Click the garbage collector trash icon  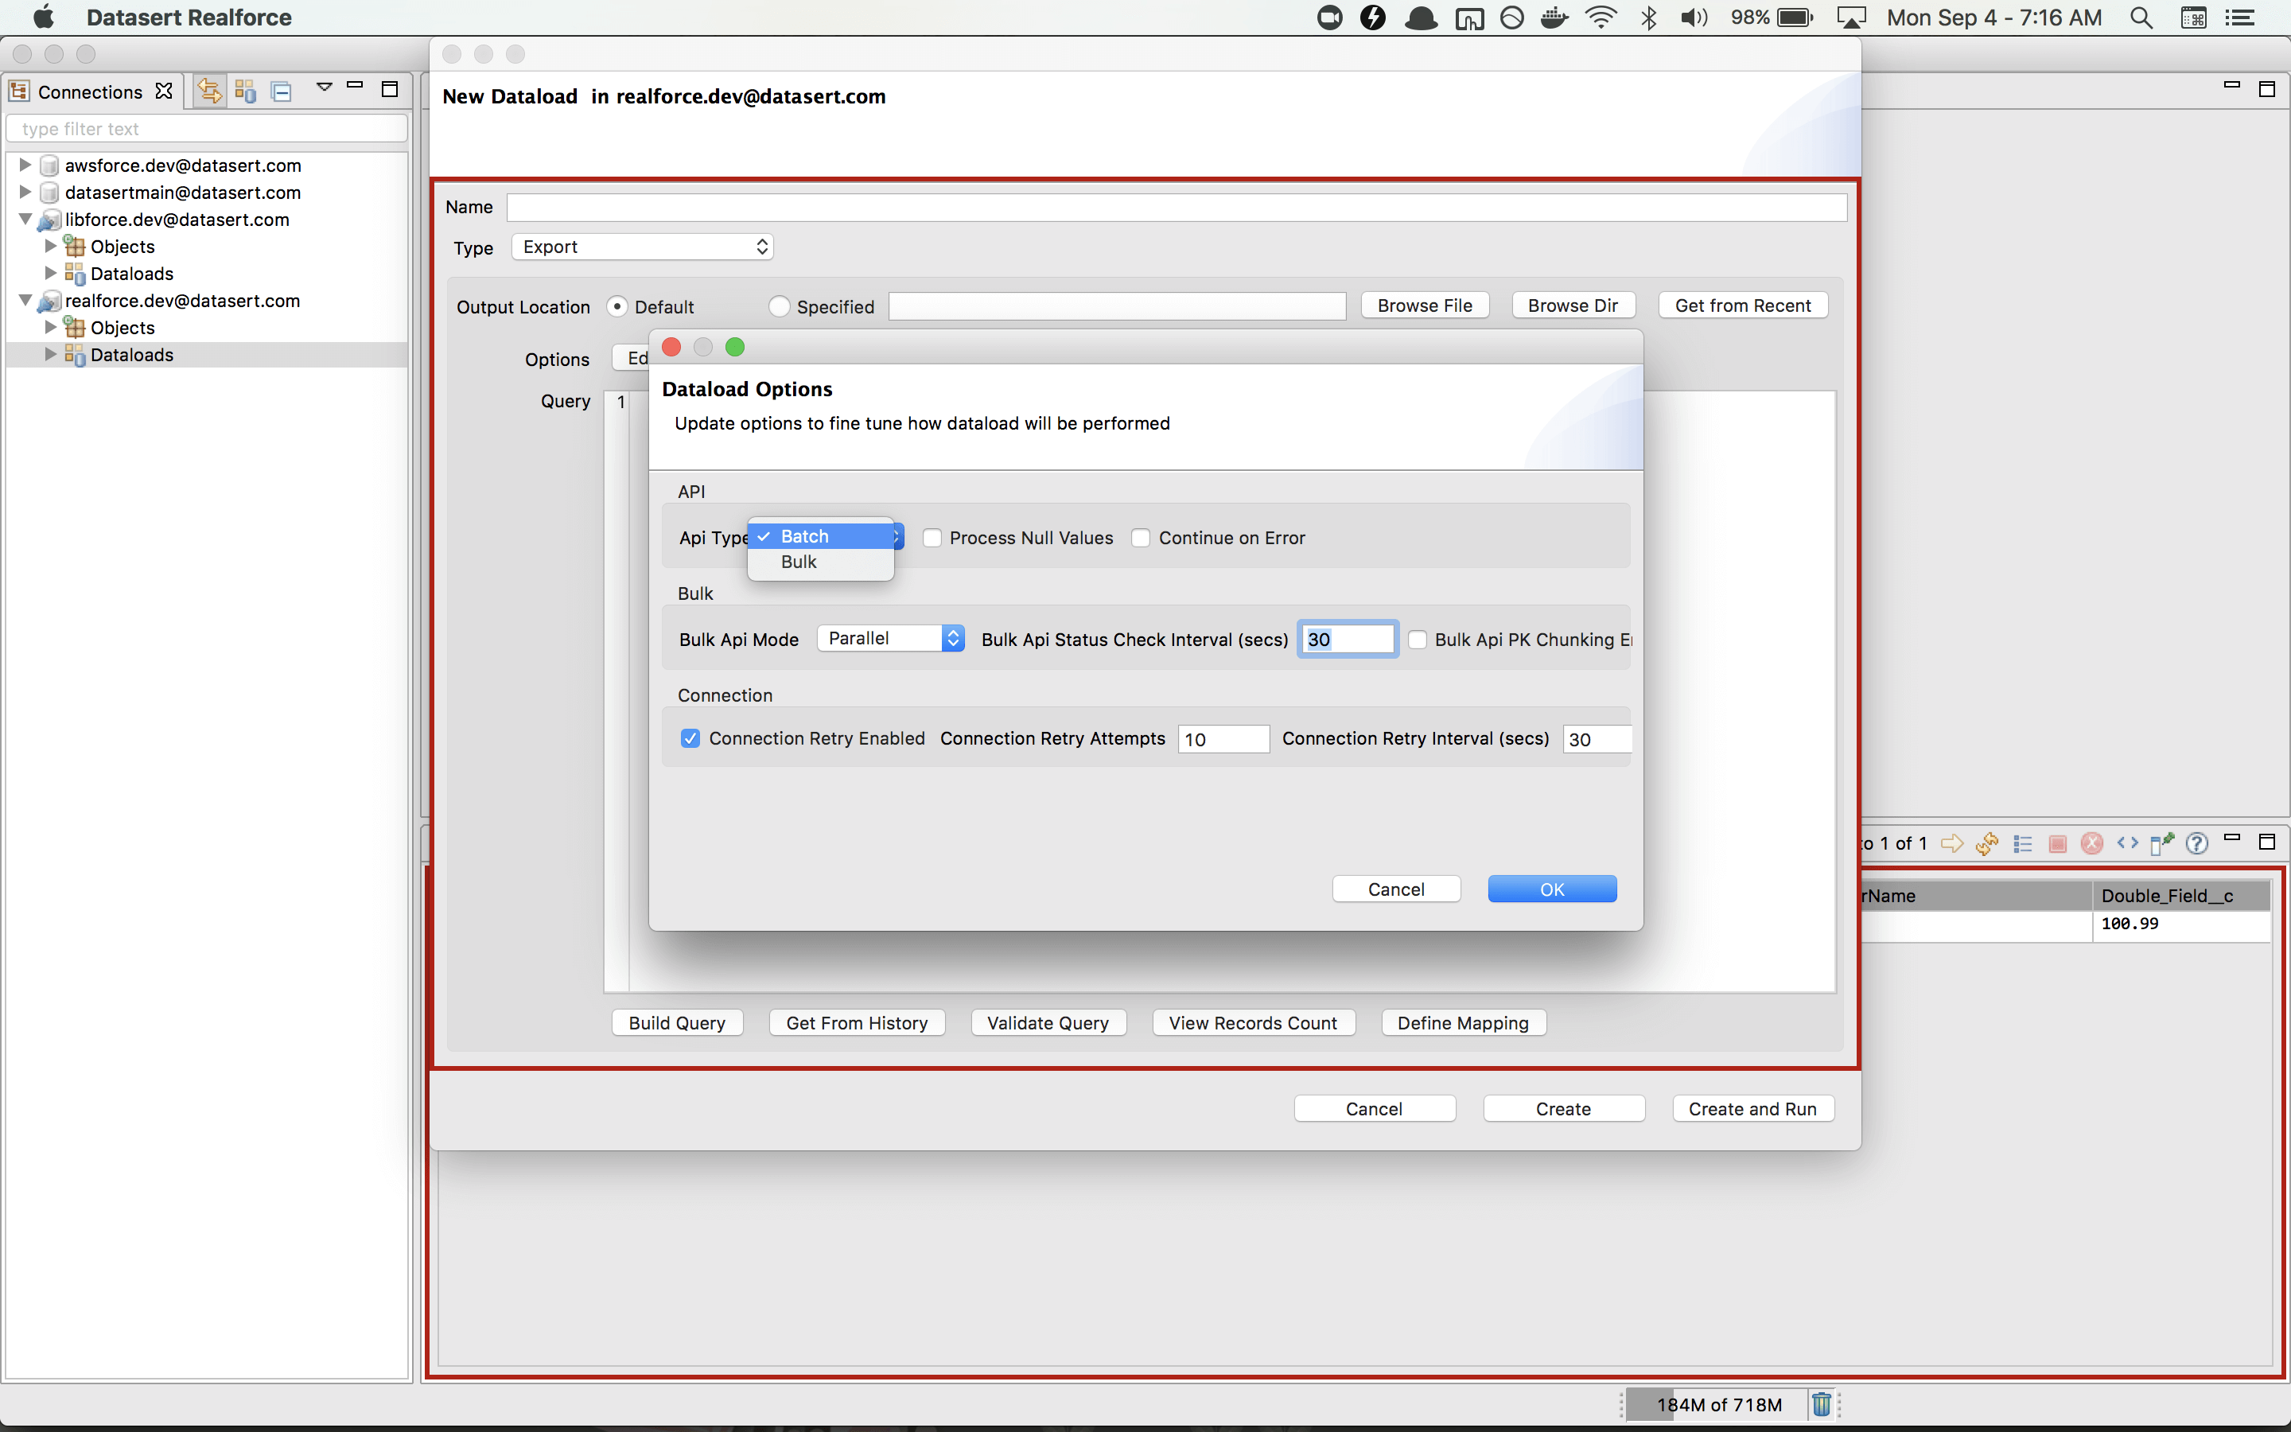point(1821,1404)
